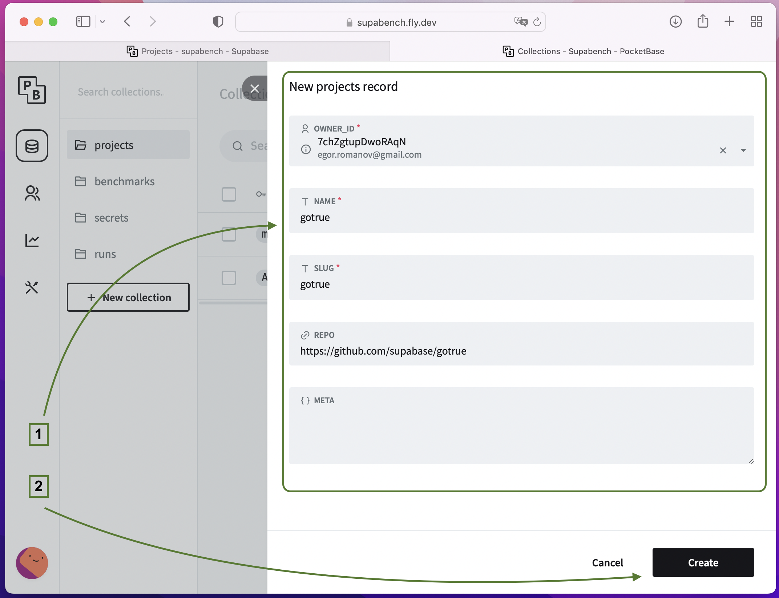The image size is (779, 598).
Task: Go forward with Safari forward arrow
Action: (153, 21)
